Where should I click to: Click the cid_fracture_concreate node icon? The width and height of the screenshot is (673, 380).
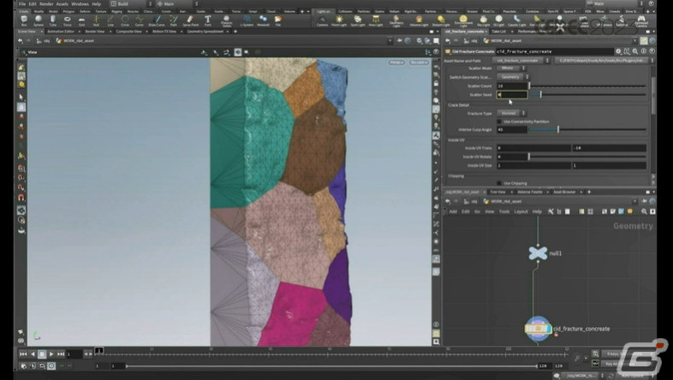click(x=538, y=329)
